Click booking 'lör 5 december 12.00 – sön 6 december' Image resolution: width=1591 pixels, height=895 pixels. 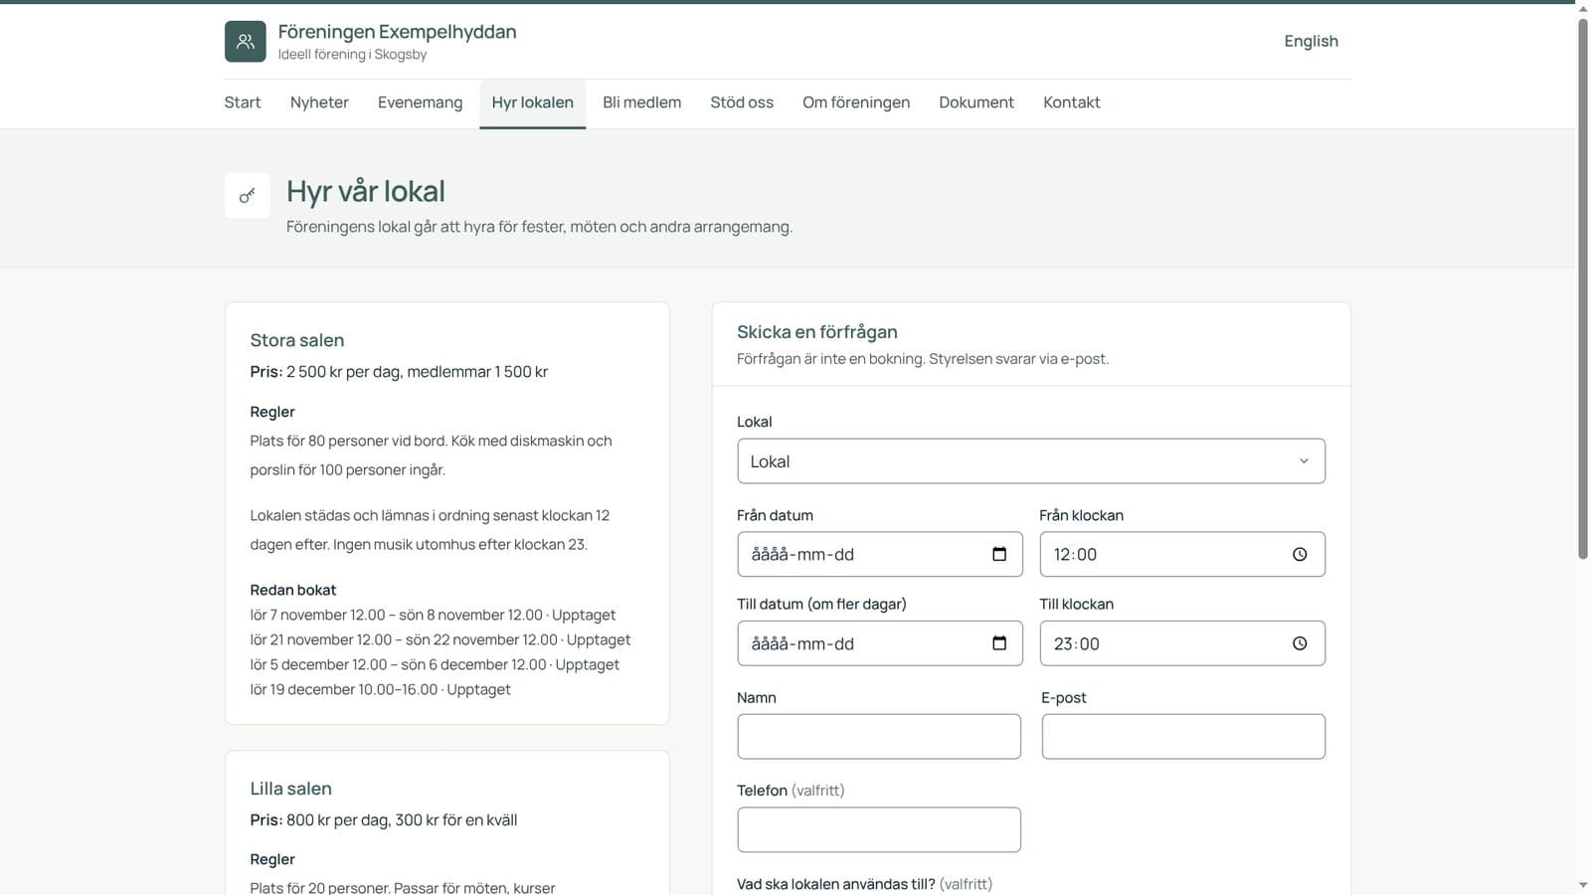tap(435, 664)
